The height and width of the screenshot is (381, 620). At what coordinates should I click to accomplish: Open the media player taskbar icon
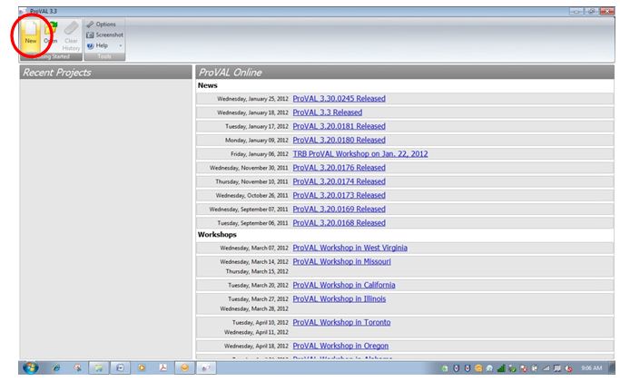pos(142,368)
